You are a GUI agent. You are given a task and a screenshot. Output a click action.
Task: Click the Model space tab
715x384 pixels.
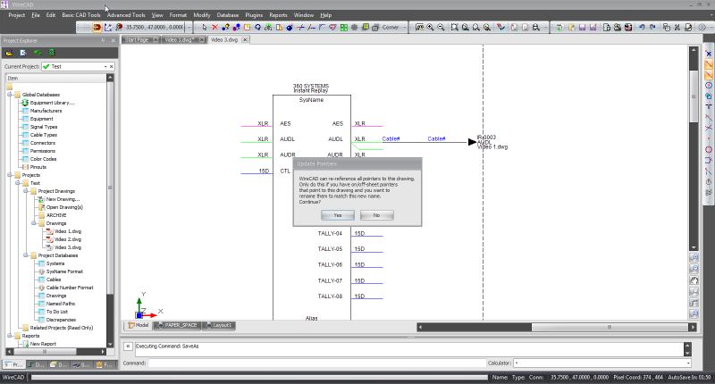pyautogui.click(x=139, y=325)
